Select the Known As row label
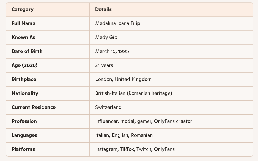Screen dimensions: 258x161 [x=23, y=37]
